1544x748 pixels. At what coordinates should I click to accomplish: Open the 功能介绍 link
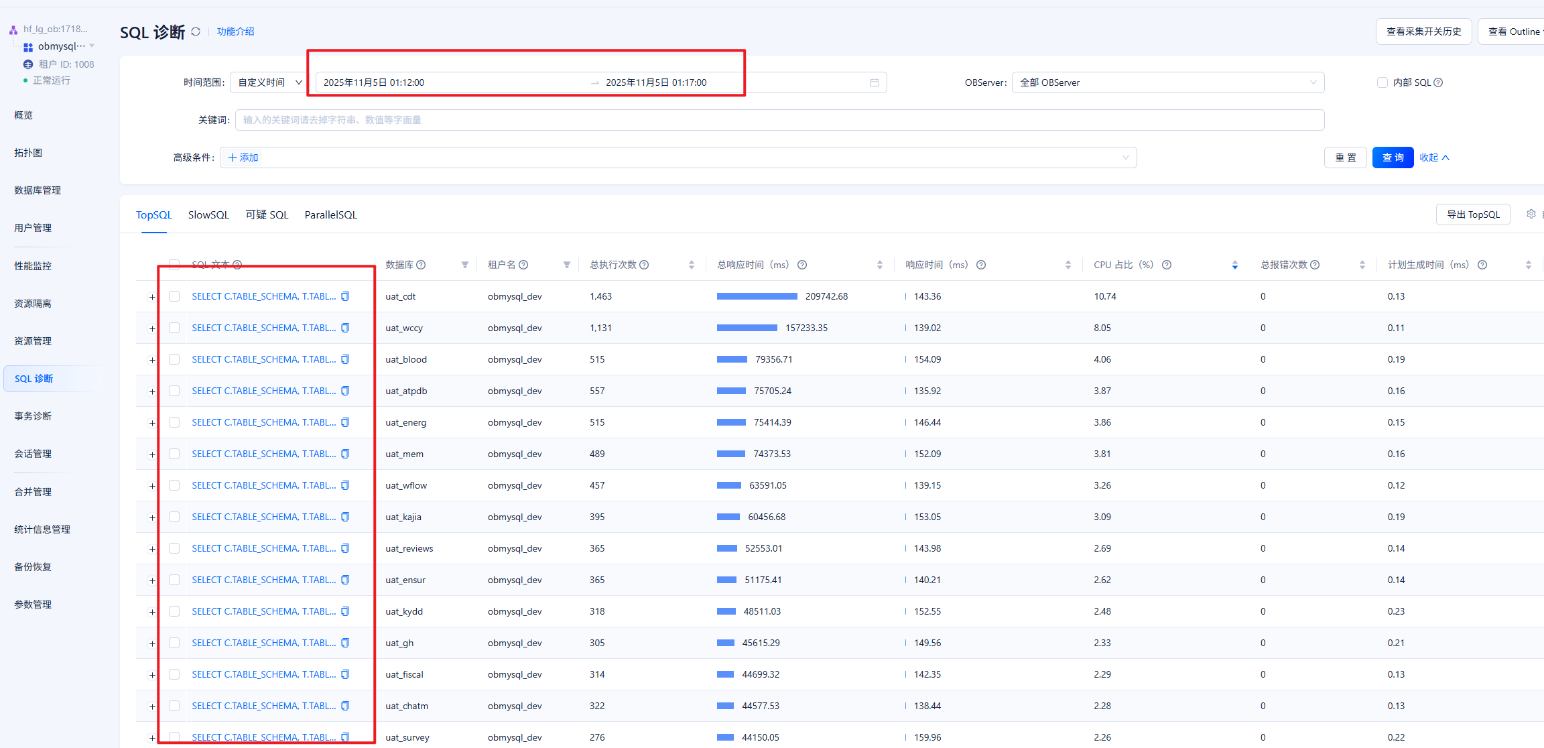(235, 32)
